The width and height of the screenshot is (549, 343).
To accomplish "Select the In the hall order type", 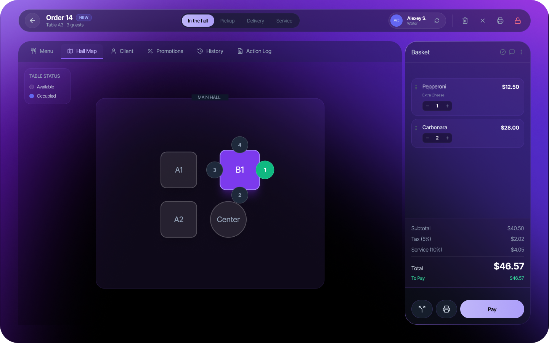I will tap(198, 21).
